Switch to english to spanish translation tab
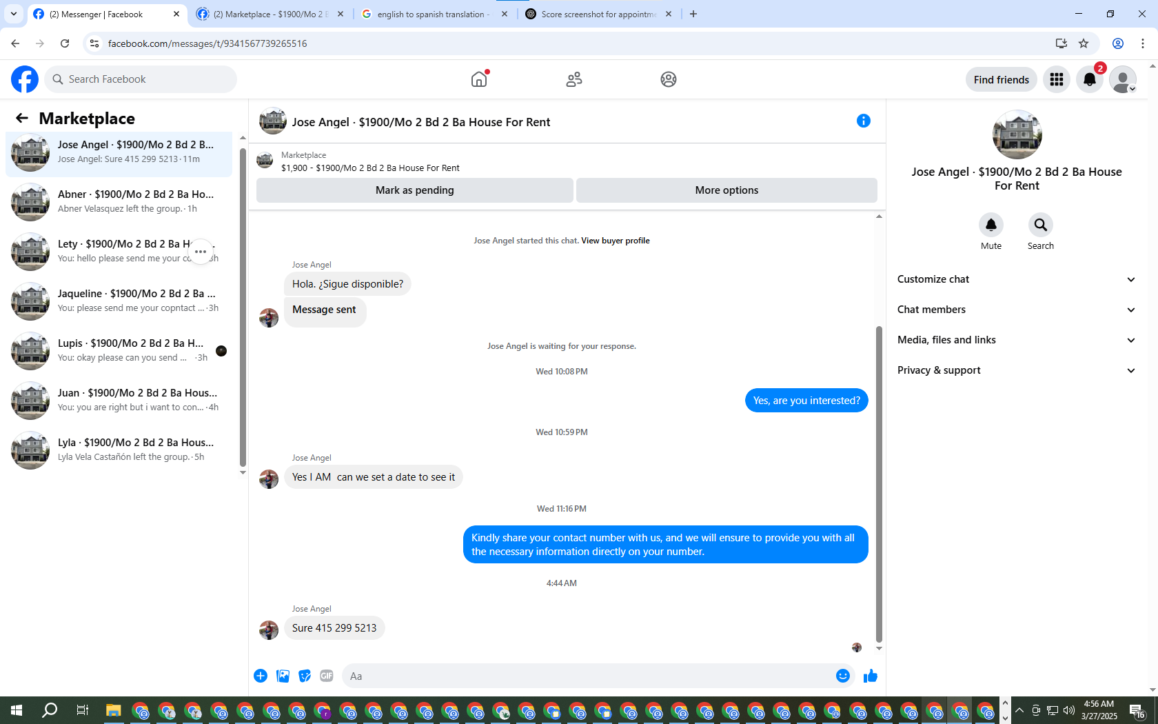This screenshot has height=724, width=1158. click(434, 14)
